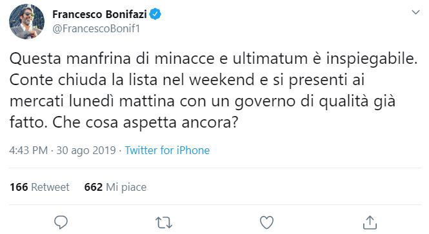Image resolution: width=429 pixels, height=234 pixels.
Task: Follow the Twitter for iPhone link
Action: click(167, 150)
